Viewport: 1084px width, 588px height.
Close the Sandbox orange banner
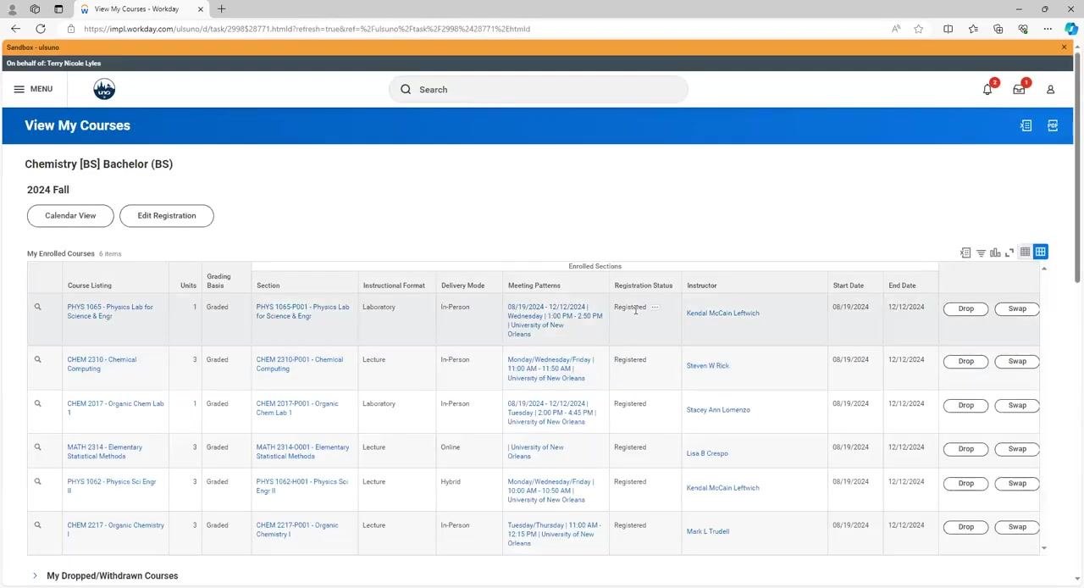[x=1064, y=47]
